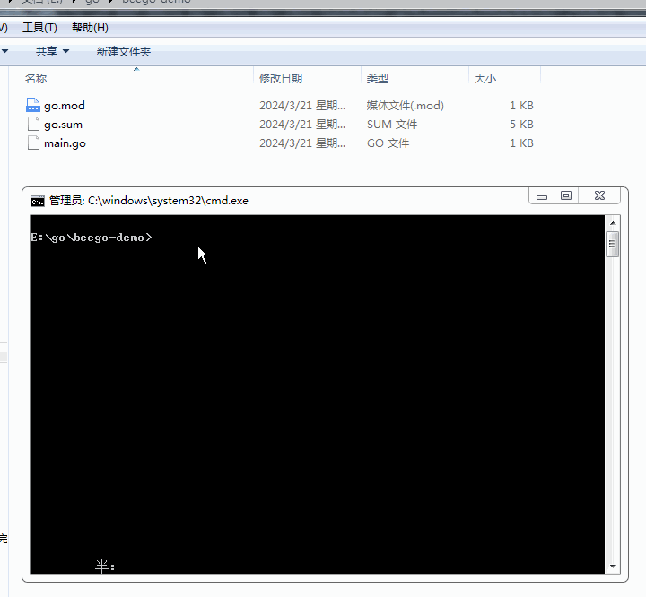Click the SUM 文件 type cell
Image resolution: width=646 pixels, height=597 pixels.
(x=392, y=125)
